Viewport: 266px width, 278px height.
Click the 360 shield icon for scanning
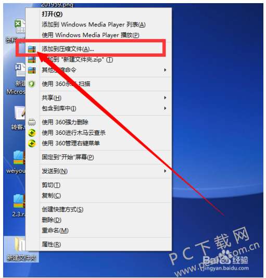coord(32,84)
